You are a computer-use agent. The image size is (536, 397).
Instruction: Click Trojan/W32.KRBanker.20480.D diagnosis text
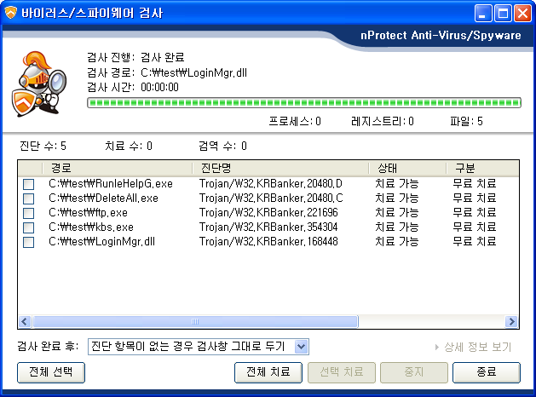pyautogui.click(x=271, y=184)
